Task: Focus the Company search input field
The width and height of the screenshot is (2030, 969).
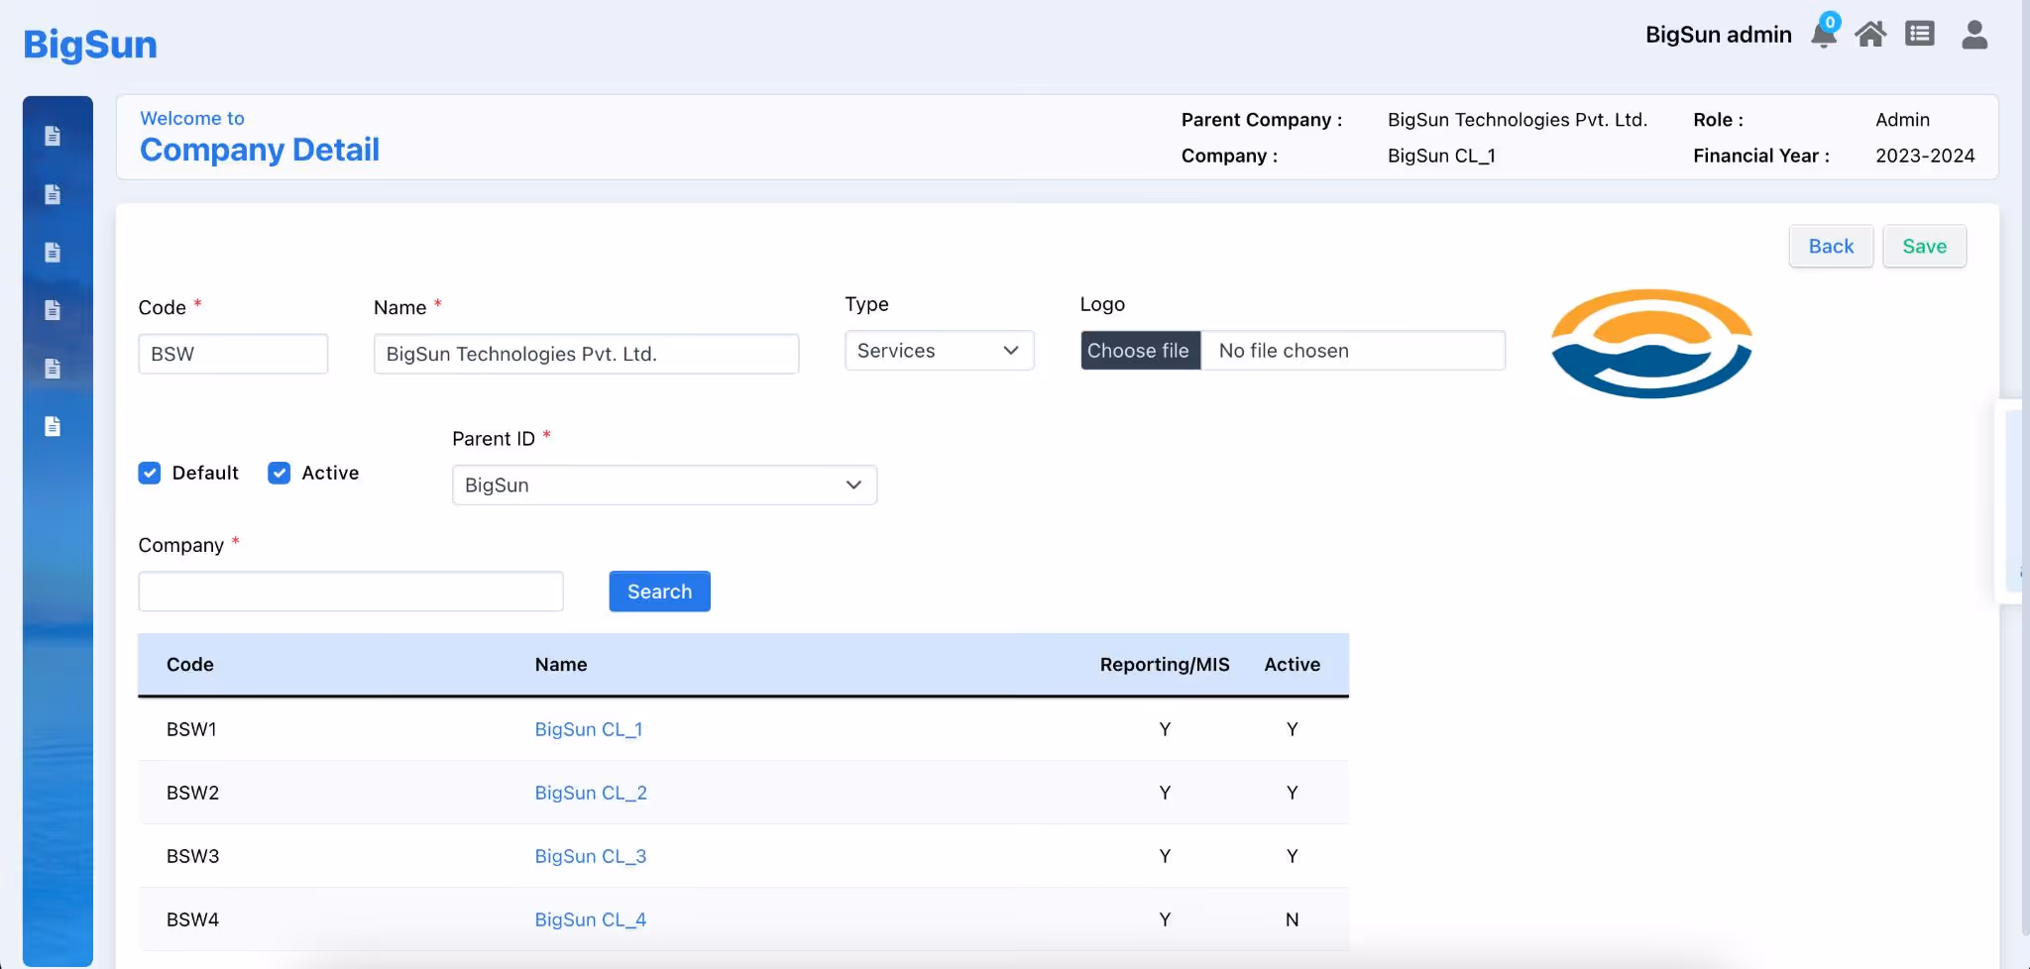Action: 351,592
